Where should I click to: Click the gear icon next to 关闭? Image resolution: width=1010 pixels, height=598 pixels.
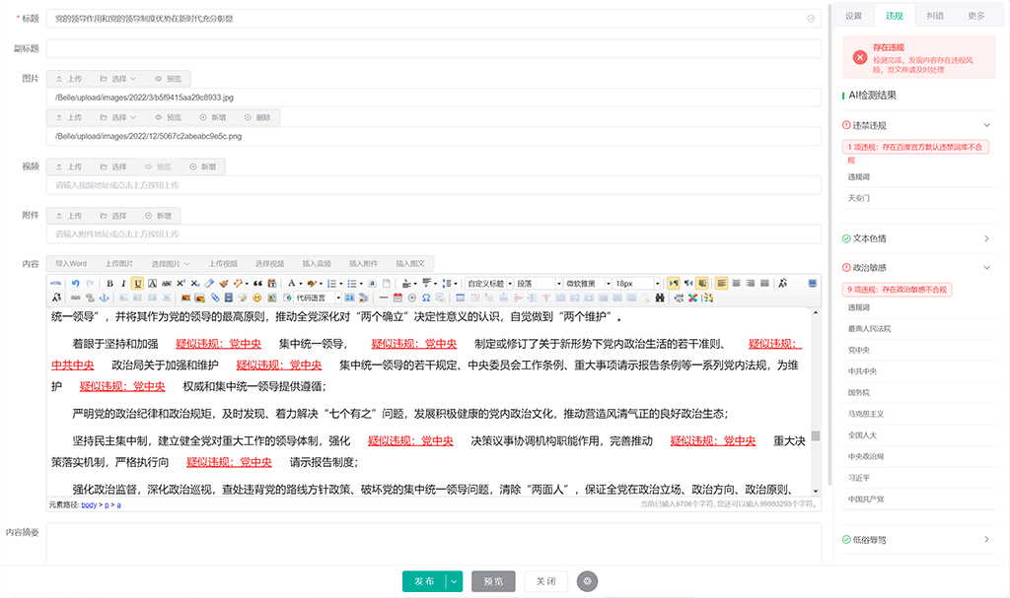coord(588,581)
